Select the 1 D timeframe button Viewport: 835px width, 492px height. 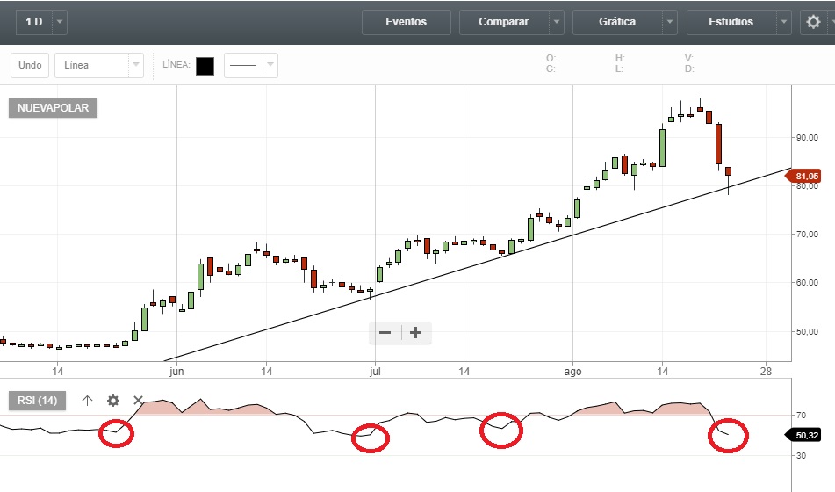(34, 22)
